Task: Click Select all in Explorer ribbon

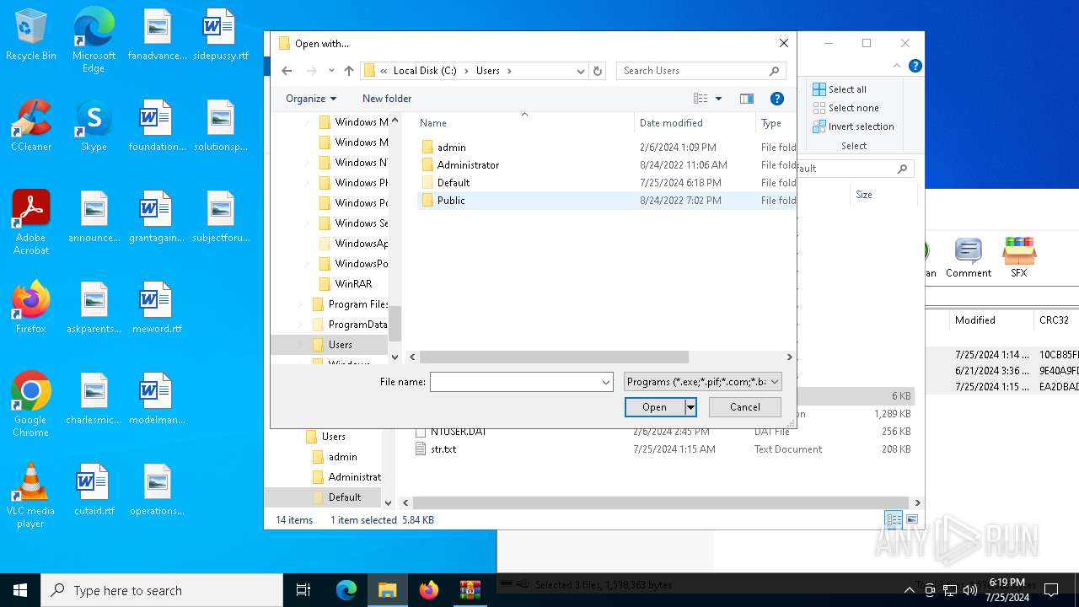Action: (840, 89)
